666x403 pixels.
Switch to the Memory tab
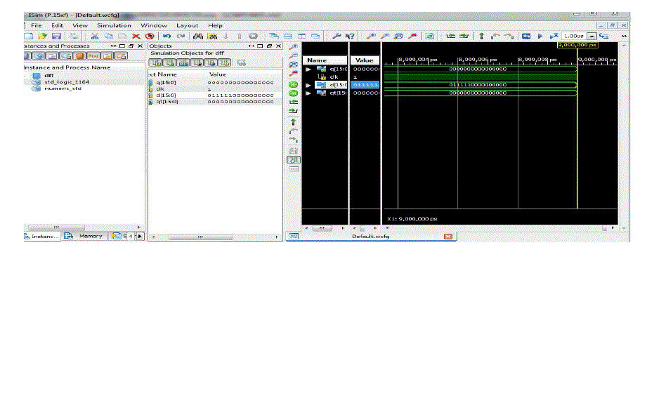[x=89, y=236]
